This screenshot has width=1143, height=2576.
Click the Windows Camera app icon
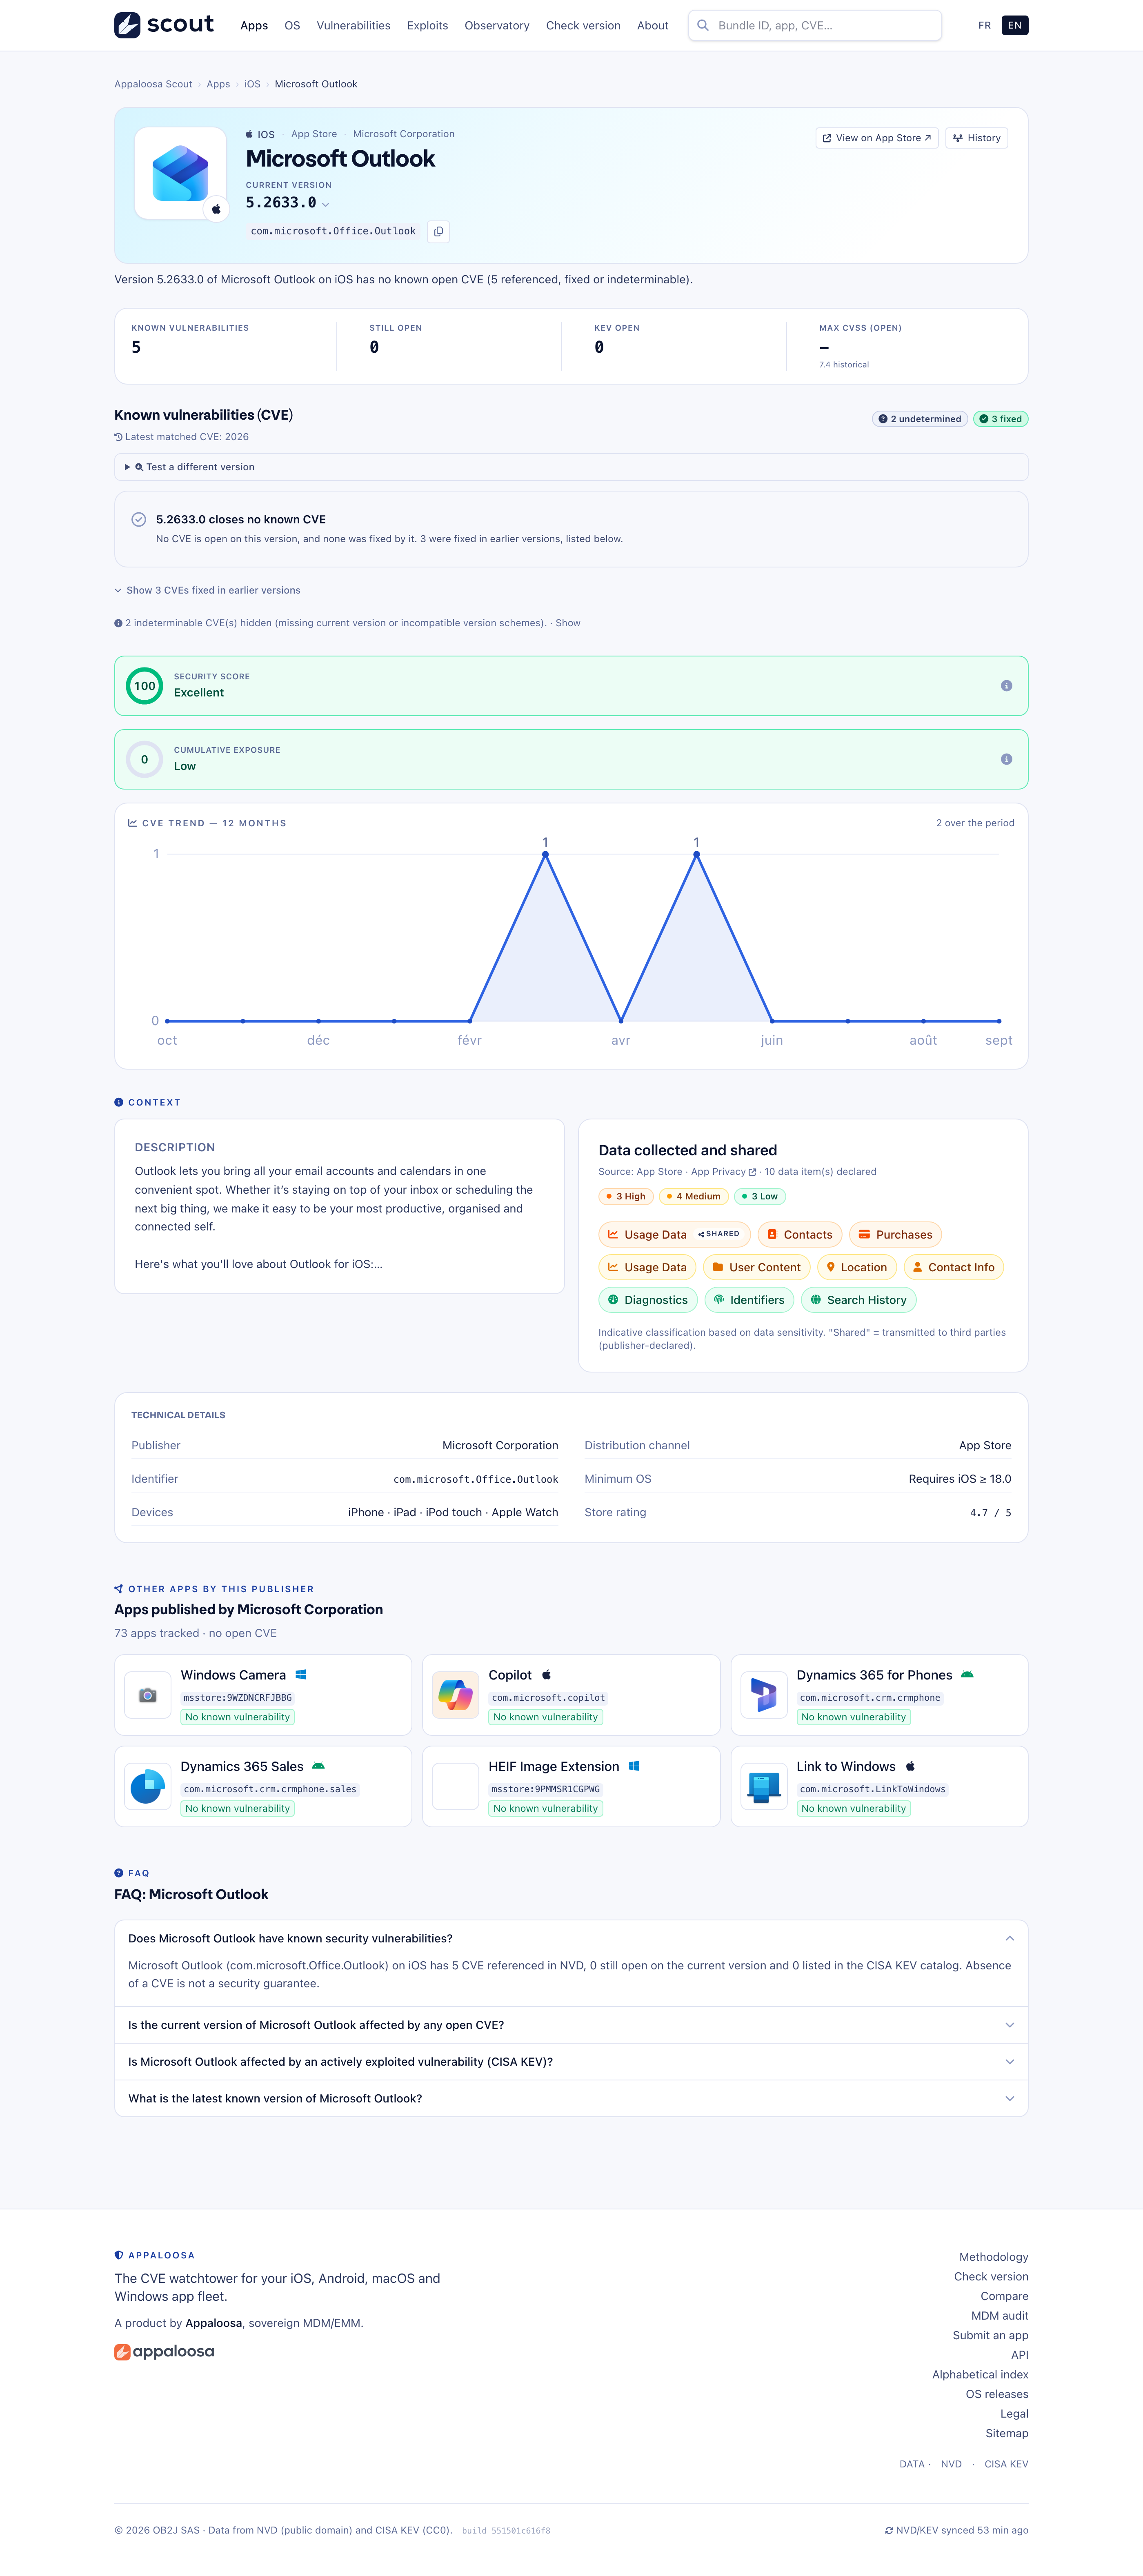148,1695
